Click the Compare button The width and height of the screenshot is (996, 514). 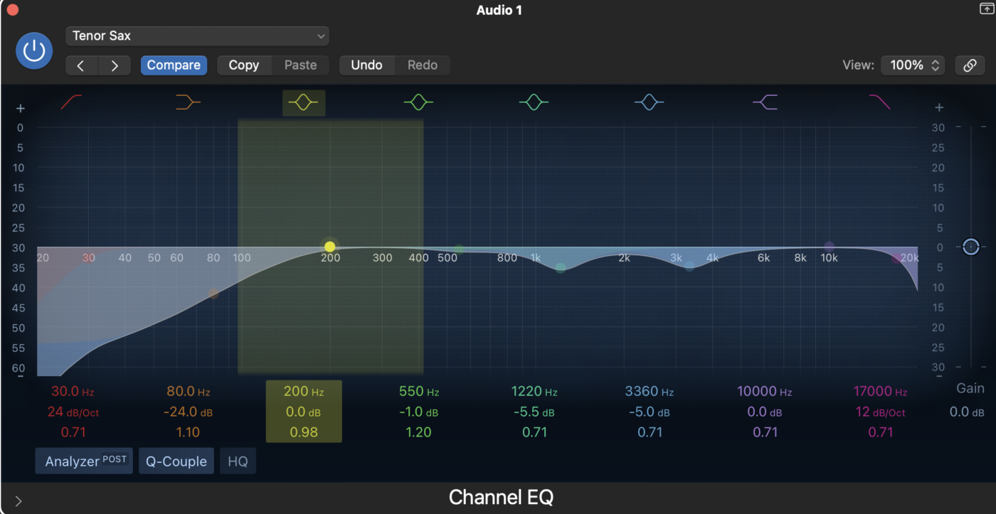(x=174, y=65)
